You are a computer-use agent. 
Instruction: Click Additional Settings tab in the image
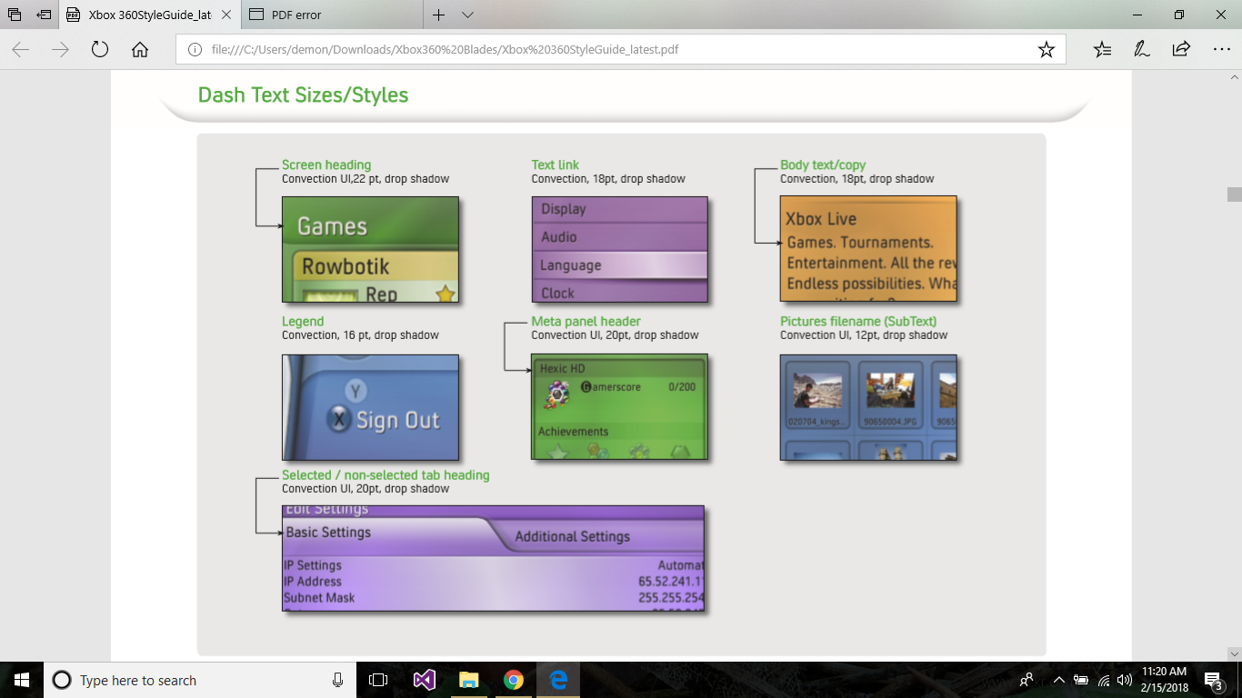pyautogui.click(x=573, y=536)
